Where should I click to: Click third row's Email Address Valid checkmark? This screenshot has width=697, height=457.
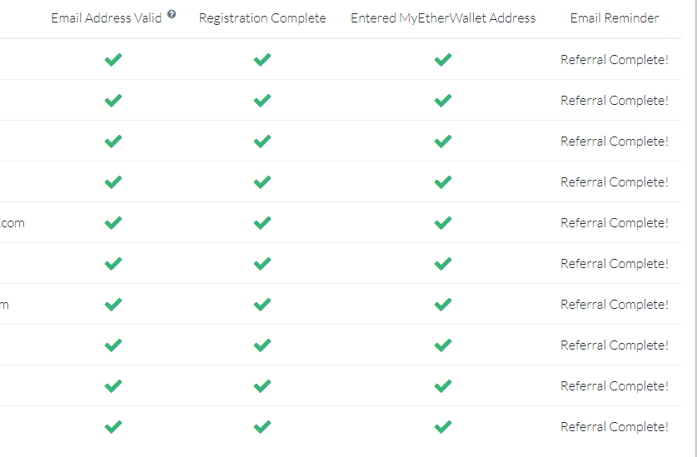coord(113,142)
